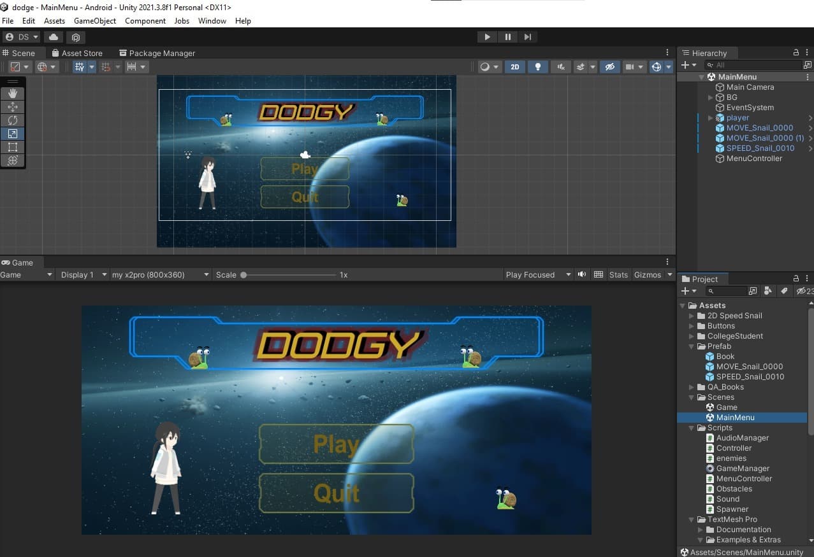The width and height of the screenshot is (814, 557).
Task: Select the Hand view tool
Action: coord(13,94)
